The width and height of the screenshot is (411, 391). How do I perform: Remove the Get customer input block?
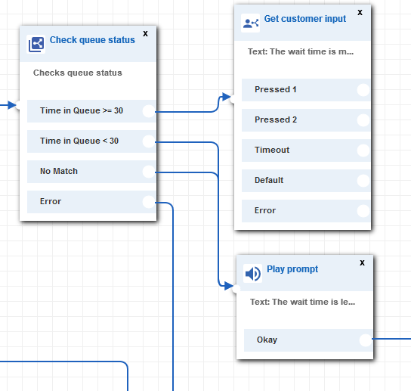[360, 12]
